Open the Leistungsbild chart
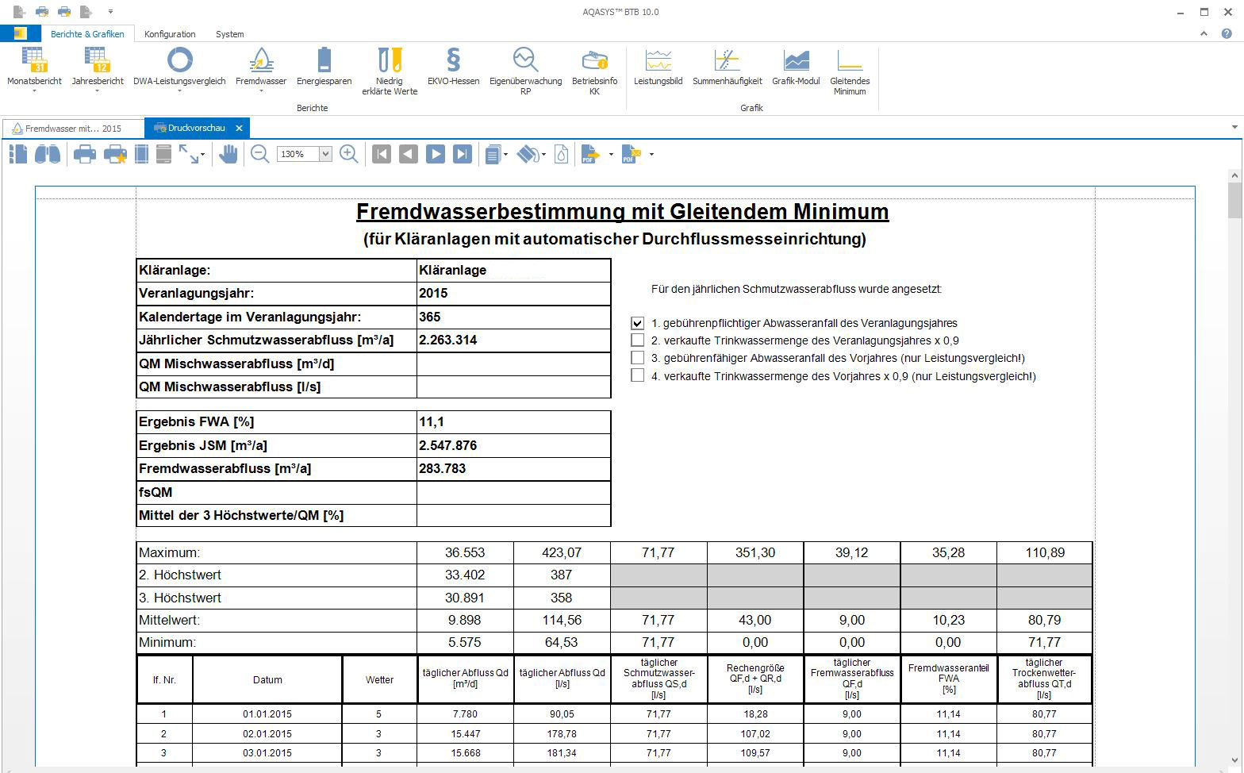Image resolution: width=1244 pixels, height=773 pixels. [x=658, y=67]
